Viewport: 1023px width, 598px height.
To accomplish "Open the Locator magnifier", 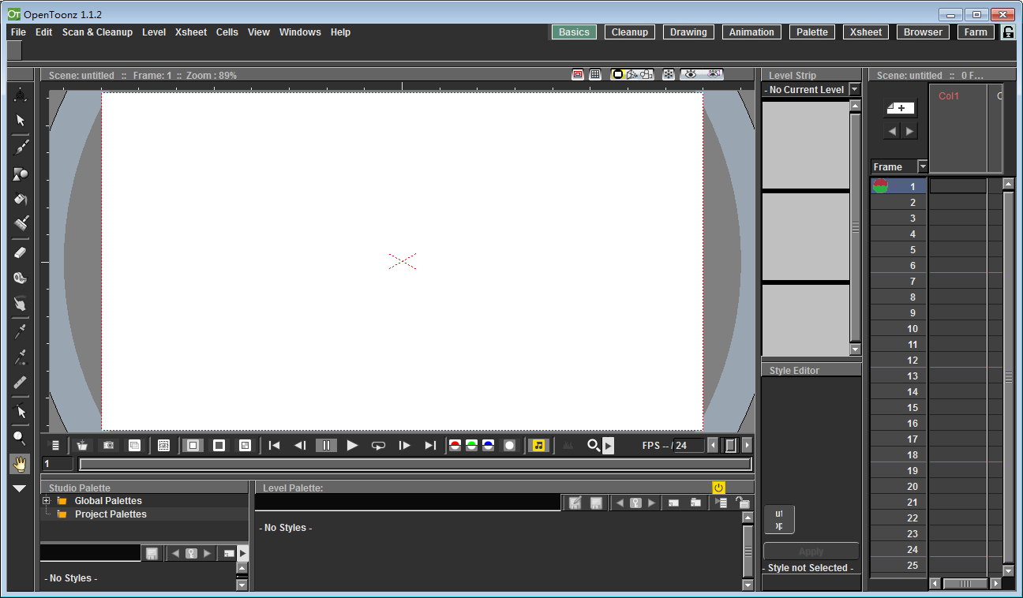I will (x=594, y=445).
